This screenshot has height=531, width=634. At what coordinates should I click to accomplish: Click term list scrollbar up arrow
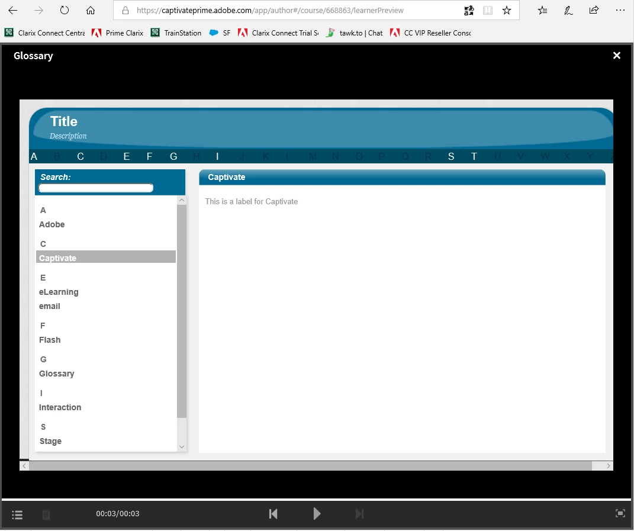coord(182,200)
